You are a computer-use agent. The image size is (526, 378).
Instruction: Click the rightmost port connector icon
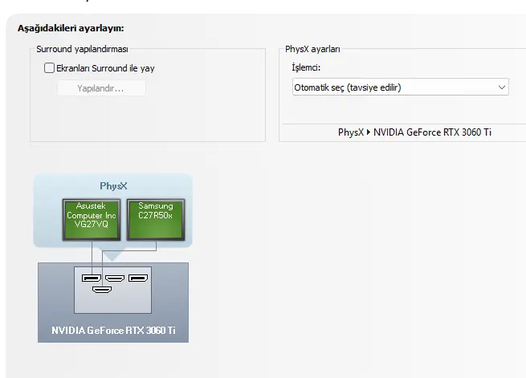pyautogui.click(x=138, y=278)
